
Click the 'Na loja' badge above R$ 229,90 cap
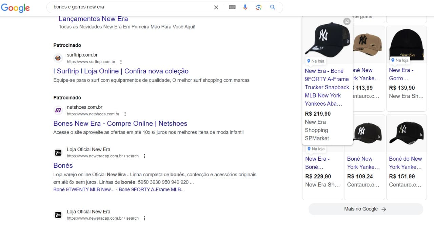316,149
